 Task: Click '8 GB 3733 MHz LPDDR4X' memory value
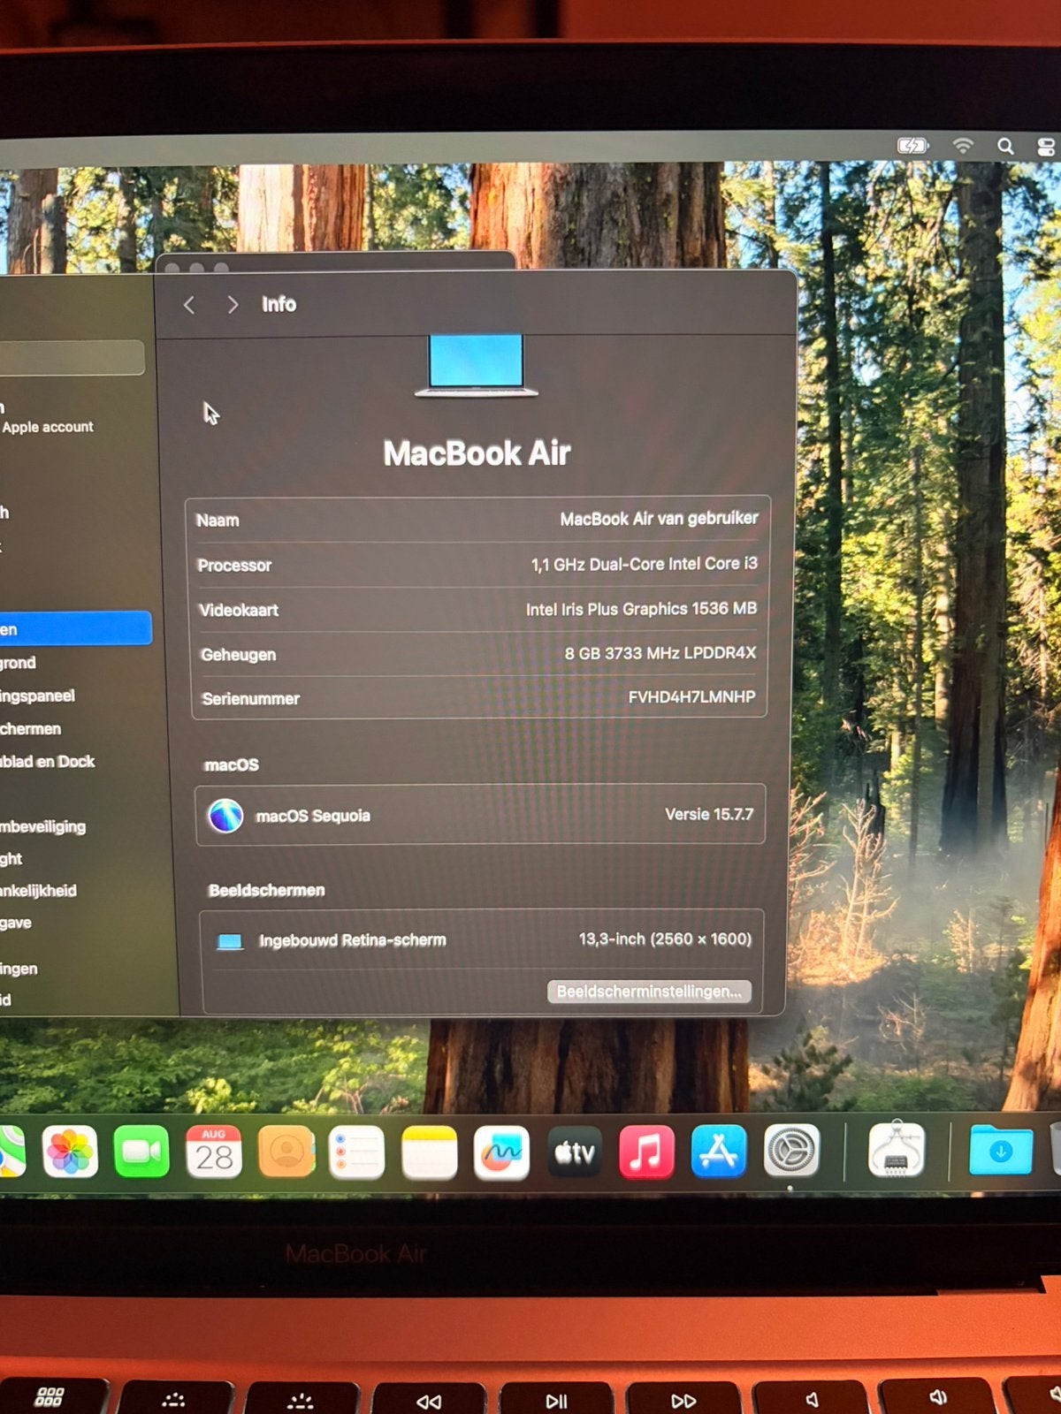[660, 653]
